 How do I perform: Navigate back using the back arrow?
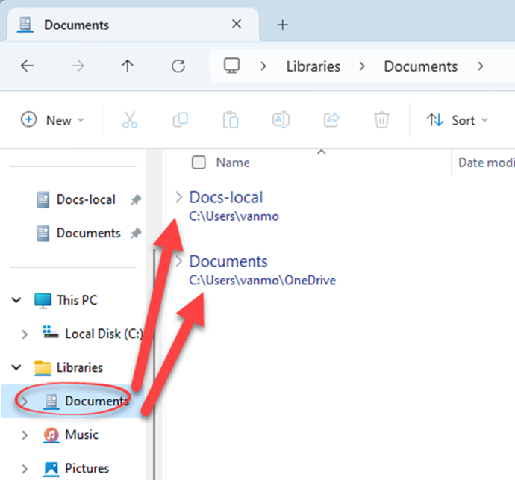tap(28, 66)
